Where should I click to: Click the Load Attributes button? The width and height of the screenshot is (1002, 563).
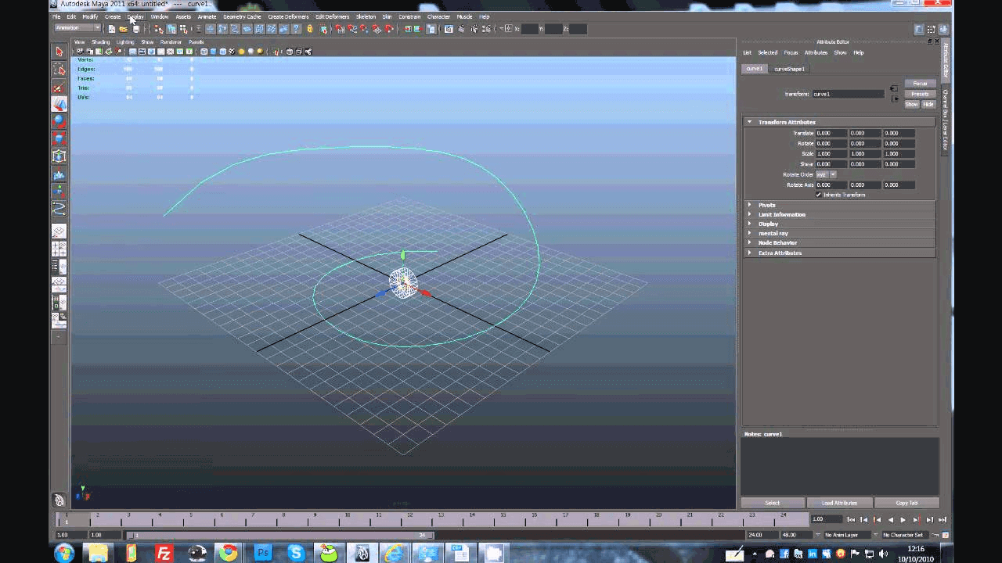pos(840,503)
